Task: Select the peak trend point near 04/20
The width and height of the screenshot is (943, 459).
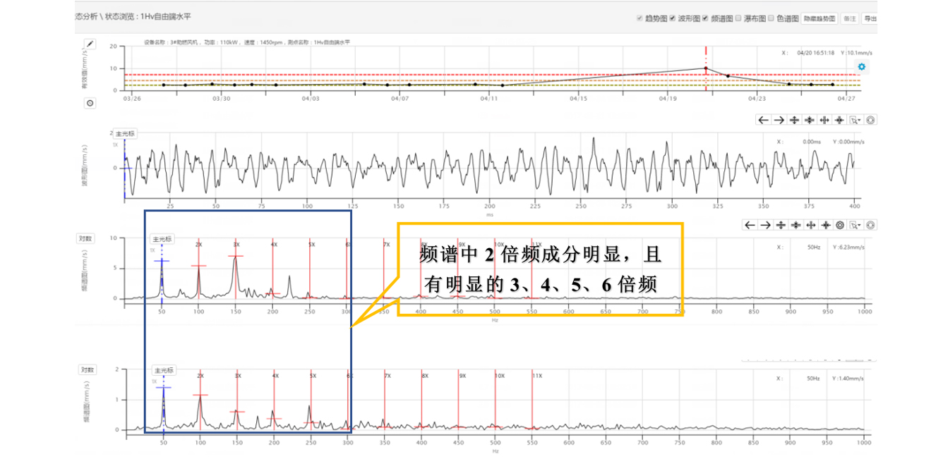Action: [705, 68]
